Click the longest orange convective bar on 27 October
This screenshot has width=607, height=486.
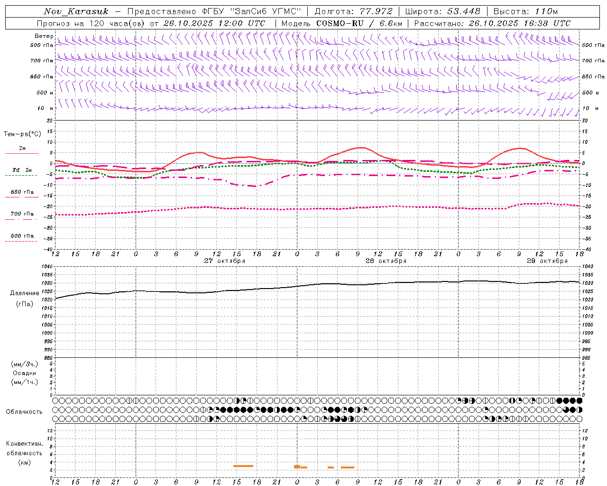tap(243, 466)
